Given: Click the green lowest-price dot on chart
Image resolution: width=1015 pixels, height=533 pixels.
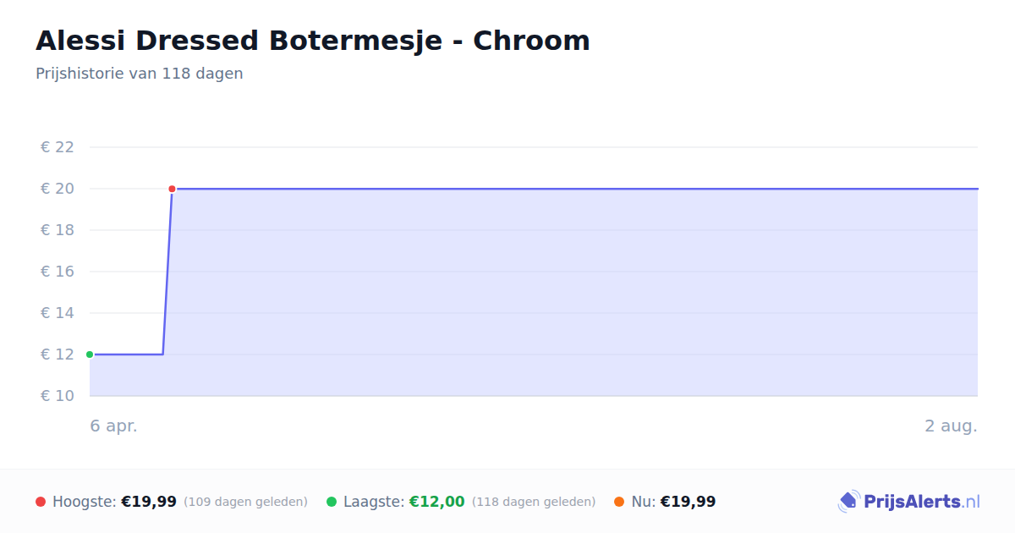Looking at the screenshot, I should pyautogui.click(x=90, y=354).
